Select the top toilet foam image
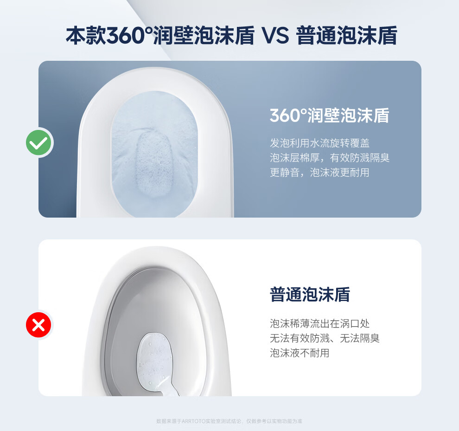The height and width of the screenshot is (431, 459). 155,142
